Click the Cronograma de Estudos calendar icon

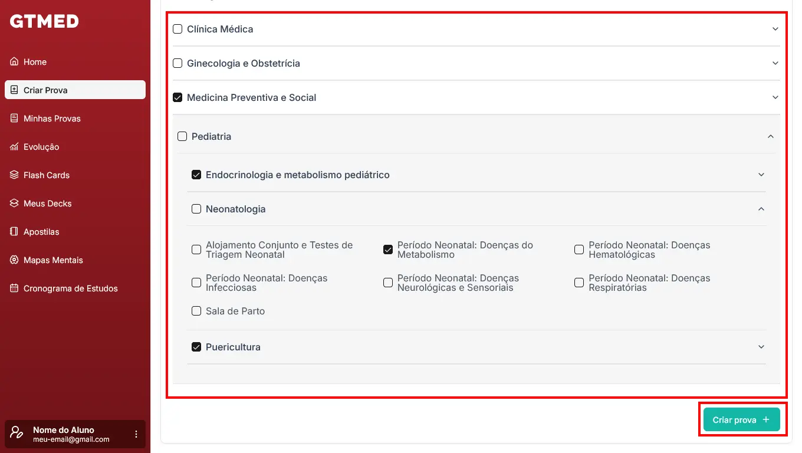(x=14, y=288)
